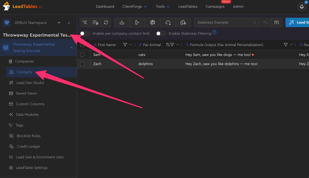309x178 pixels.
Task: Click the add column icon in toolbar
Action: pyautogui.click(x=137, y=23)
